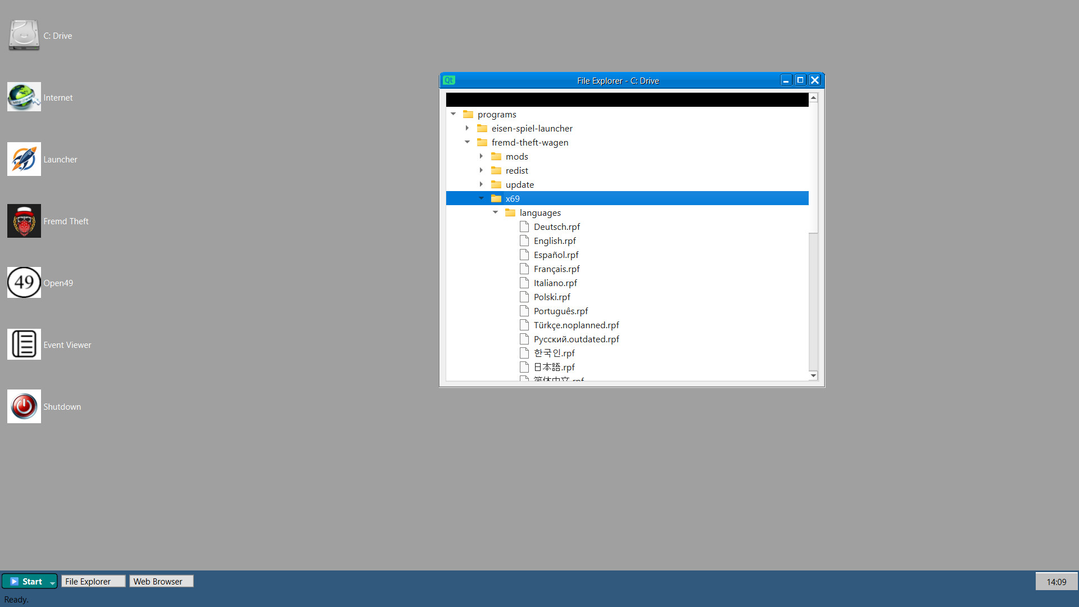Click the Shutdown desktop icon
Viewport: 1079px width, 607px height.
point(24,406)
